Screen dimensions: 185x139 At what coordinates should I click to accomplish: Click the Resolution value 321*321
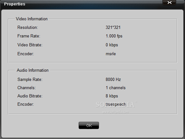click(x=113, y=28)
